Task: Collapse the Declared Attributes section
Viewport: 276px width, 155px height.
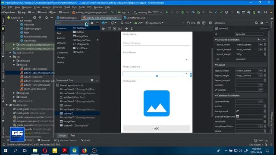Action: point(216,40)
